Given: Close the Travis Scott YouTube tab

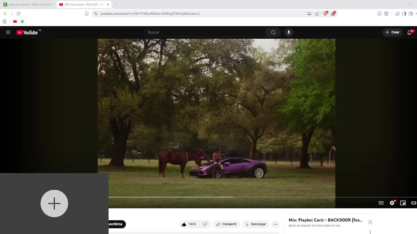Looking at the screenshot, I should click(x=108, y=5).
